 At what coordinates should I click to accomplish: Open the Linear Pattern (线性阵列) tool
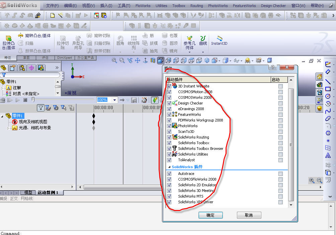click(134, 38)
